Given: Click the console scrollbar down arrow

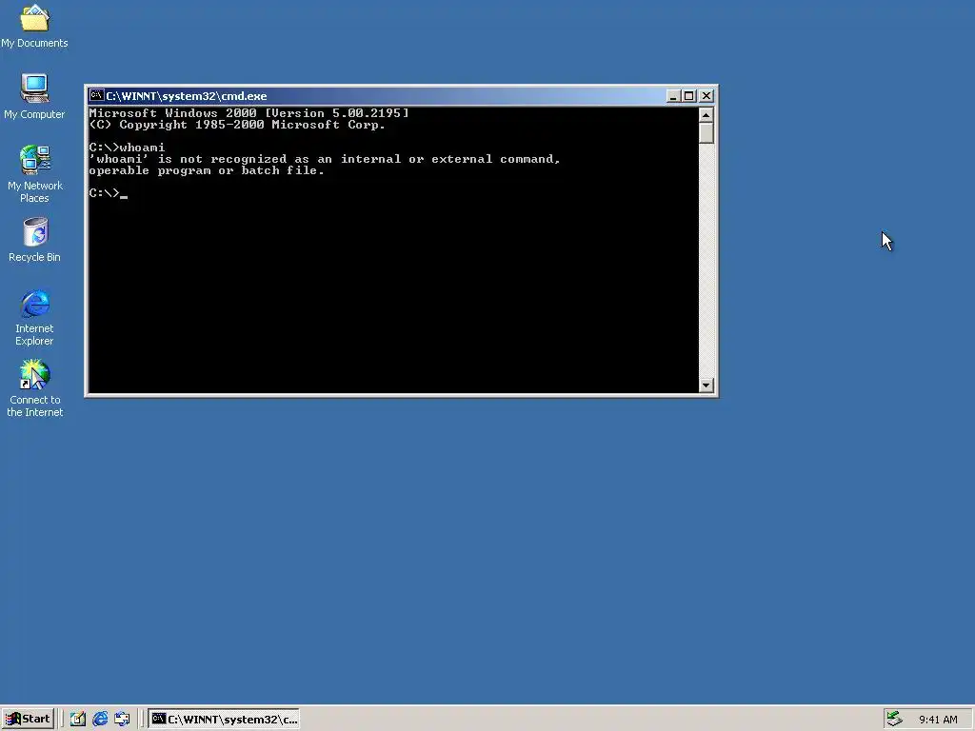Looking at the screenshot, I should 706,385.
